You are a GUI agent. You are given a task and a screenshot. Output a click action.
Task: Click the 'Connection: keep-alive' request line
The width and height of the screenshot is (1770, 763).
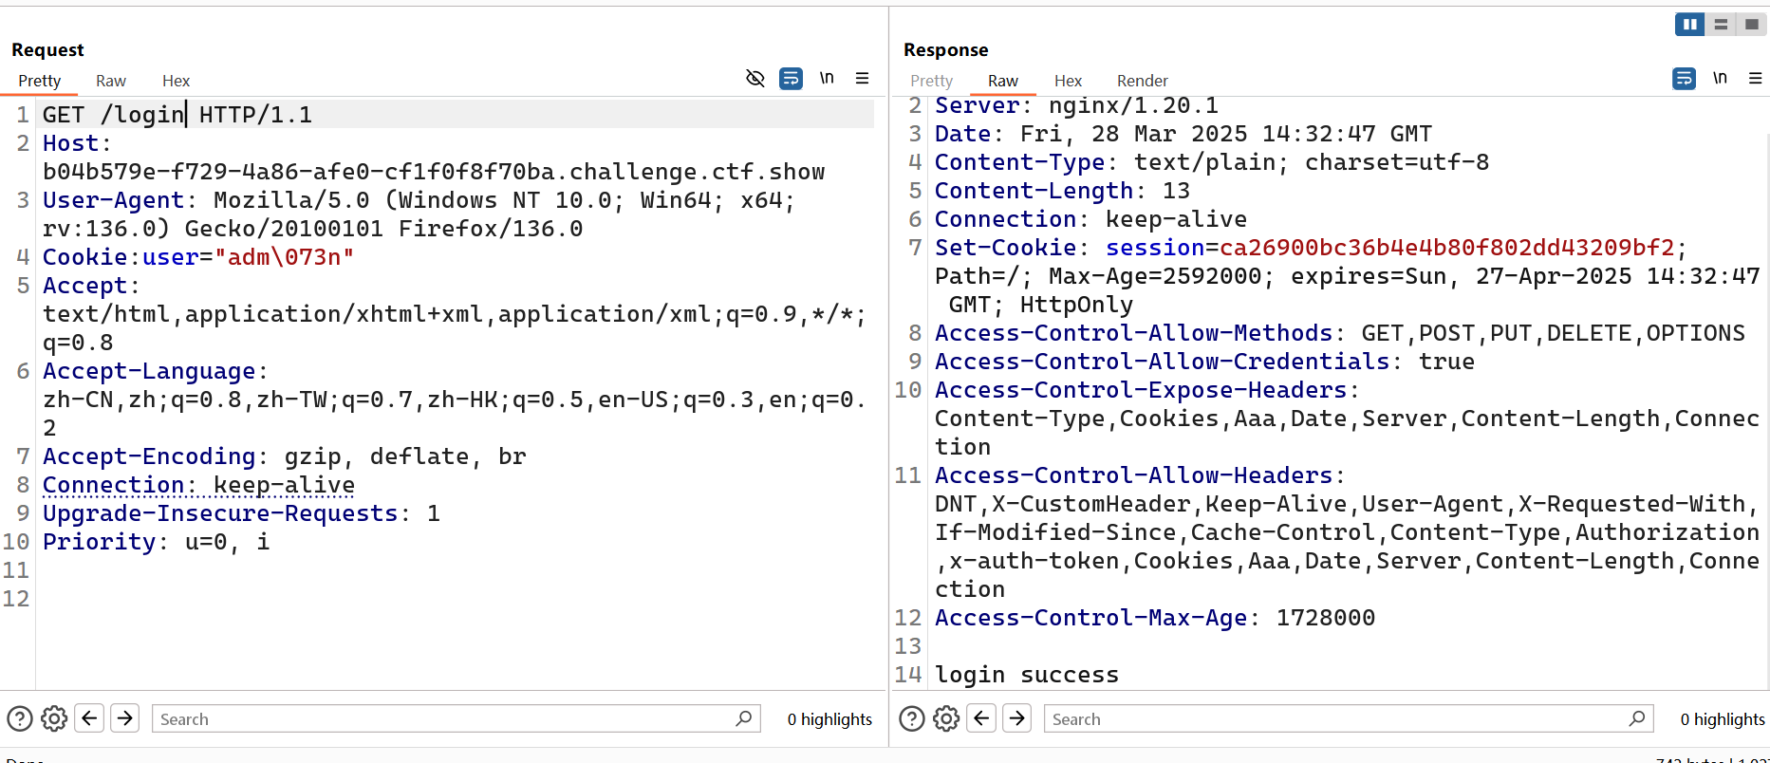pos(198,485)
